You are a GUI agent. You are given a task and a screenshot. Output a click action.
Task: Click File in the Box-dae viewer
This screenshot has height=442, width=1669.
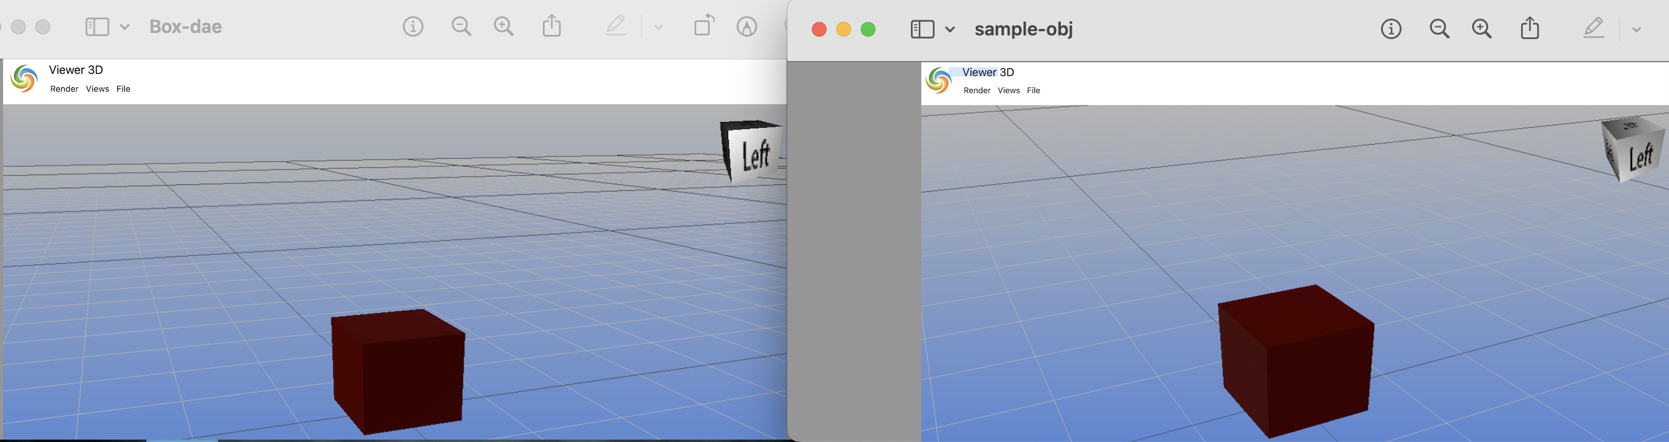click(123, 89)
